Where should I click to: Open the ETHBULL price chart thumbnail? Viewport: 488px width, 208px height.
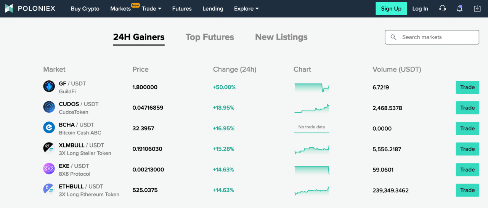click(311, 190)
